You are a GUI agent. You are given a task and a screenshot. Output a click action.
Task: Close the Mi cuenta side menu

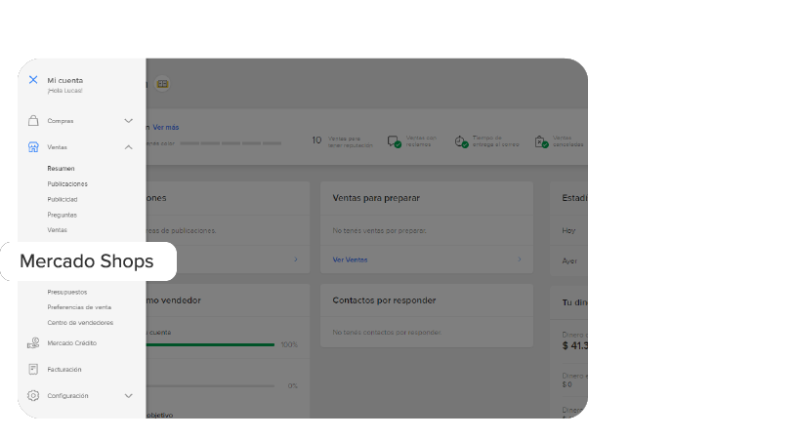tap(33, 80)
